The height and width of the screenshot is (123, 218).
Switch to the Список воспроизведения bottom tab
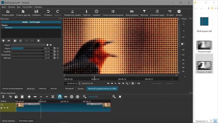[13, 88]
